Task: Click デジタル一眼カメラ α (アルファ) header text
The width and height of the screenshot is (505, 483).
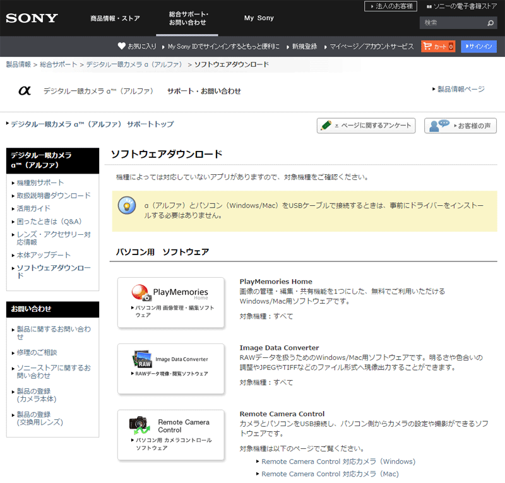Action: pyautogui.click(x=98, y=91)
